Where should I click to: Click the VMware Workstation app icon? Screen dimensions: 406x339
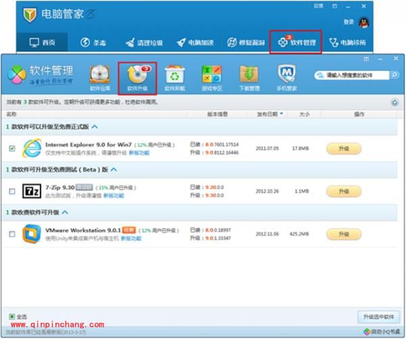[32, 234]
